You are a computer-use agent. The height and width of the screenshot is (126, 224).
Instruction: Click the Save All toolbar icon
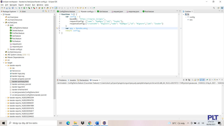click(9, 8)
